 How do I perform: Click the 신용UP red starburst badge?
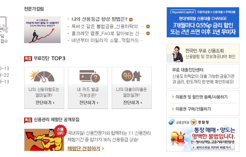60,131
